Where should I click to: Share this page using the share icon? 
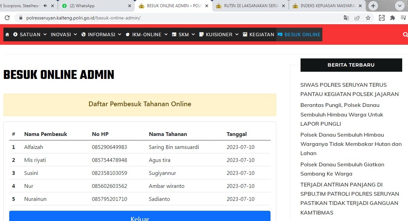357,18
